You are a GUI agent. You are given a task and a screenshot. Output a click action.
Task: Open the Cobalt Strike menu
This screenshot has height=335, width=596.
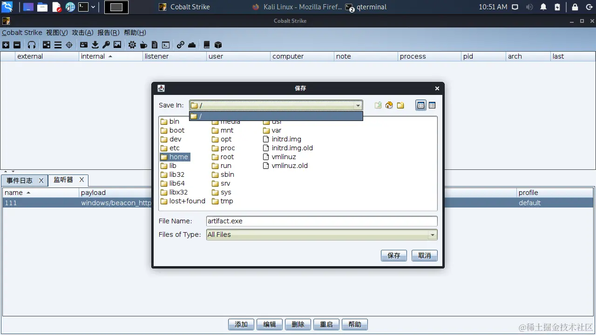click(x=22, y=33)
